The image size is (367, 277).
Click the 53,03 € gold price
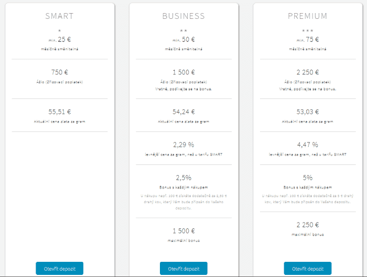pos(308,112)
